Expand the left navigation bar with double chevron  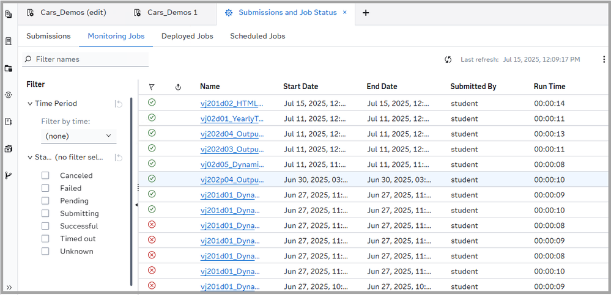[x=9, y=287]
